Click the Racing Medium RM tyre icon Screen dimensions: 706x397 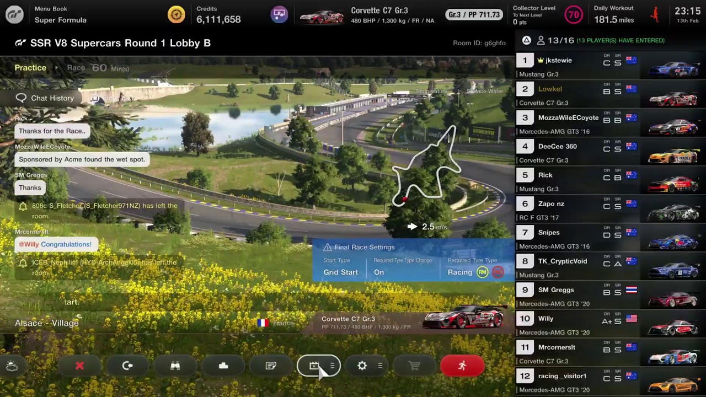483,272
